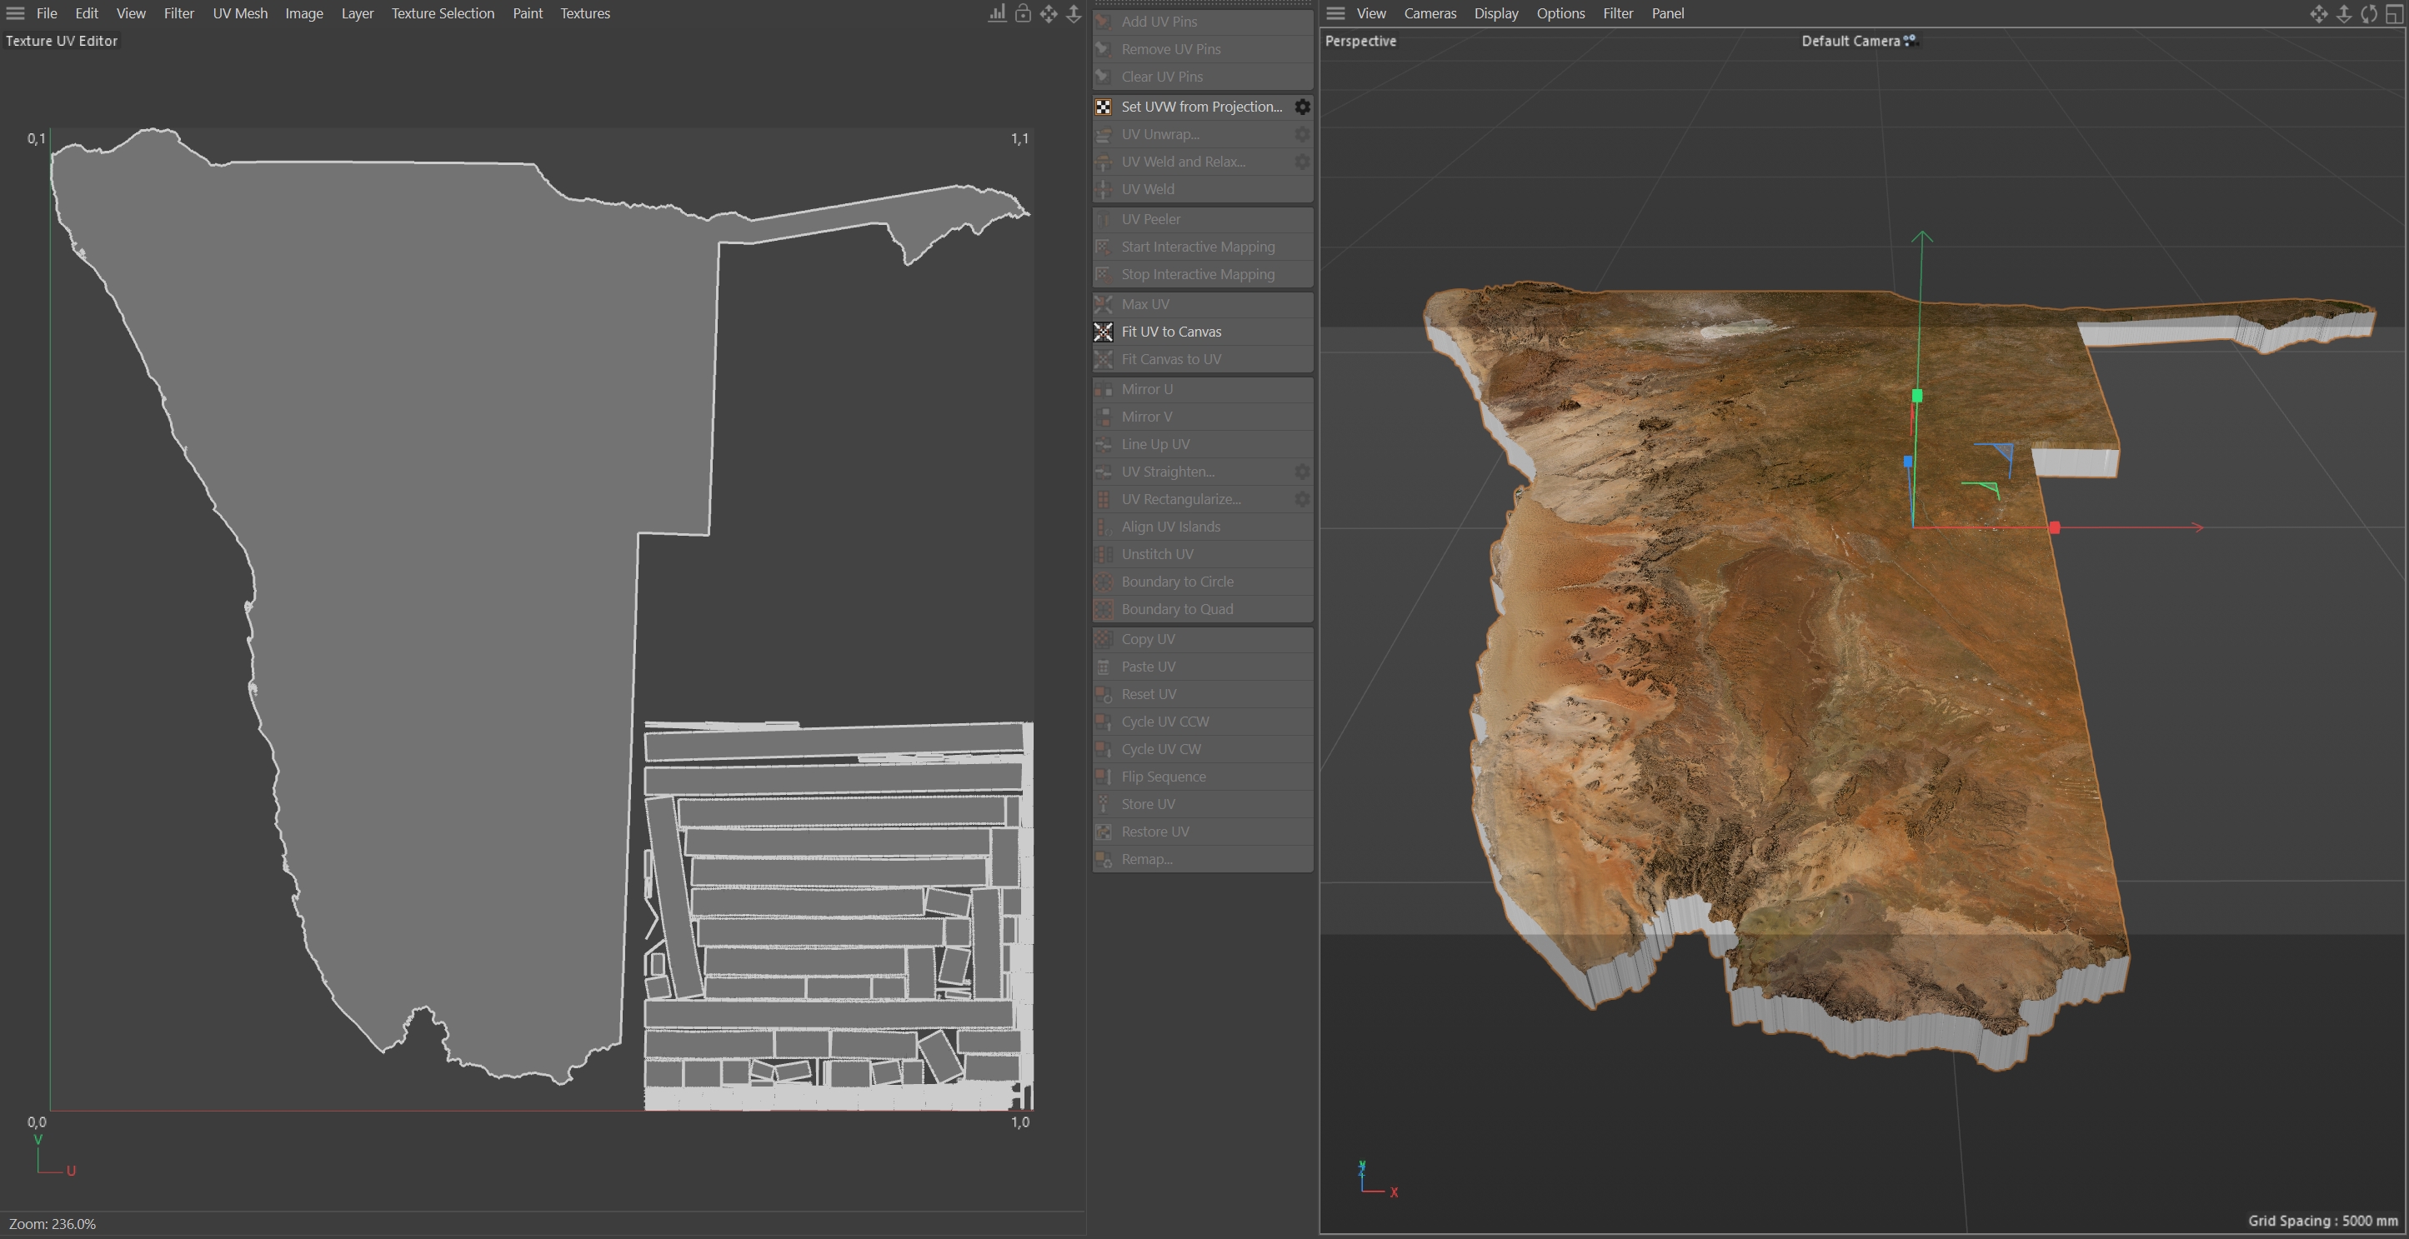This screenshot has height=1239, width=2409.
Task: Click the green Y-axis gizmo handle
Action: 1917,397
